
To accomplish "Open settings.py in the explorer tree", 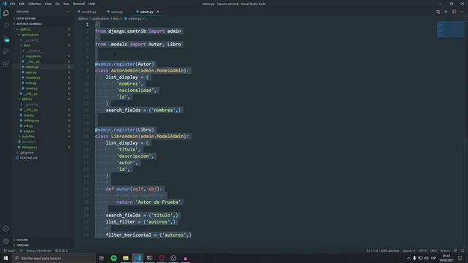I will click(x=31, y=121).
